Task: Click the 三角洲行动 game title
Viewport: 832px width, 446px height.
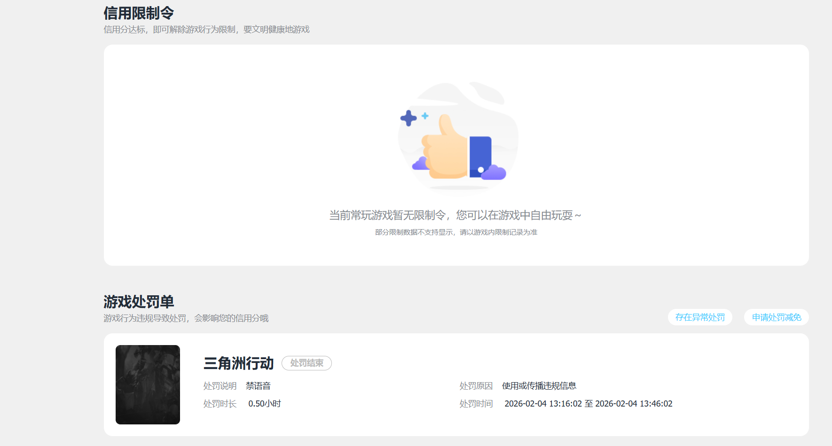Action: (238, 363)
